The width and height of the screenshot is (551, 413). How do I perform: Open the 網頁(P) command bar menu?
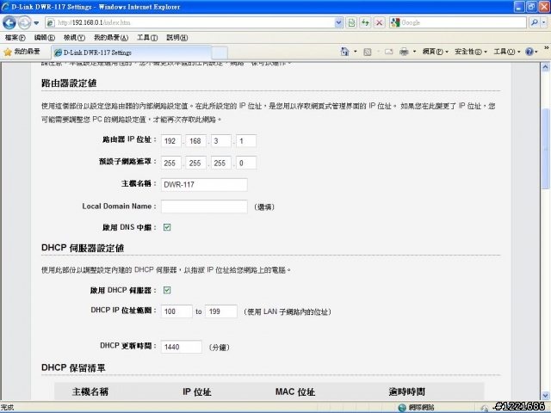tap(436, 52)
